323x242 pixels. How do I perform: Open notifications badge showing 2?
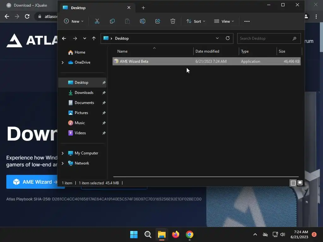click(x=314, y=234)
